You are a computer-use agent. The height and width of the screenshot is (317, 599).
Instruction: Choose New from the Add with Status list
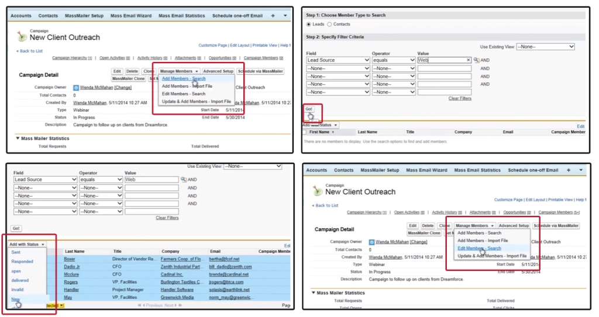tap(15, 299)
